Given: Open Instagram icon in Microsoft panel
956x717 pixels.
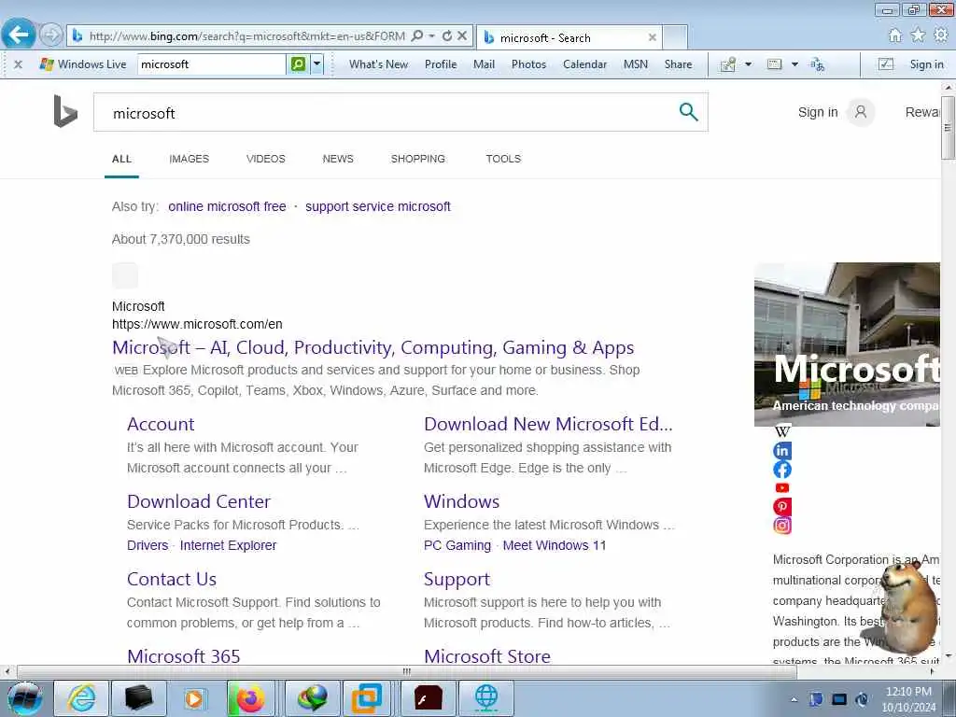Looking at the screenshot, I should pos(782,526).
